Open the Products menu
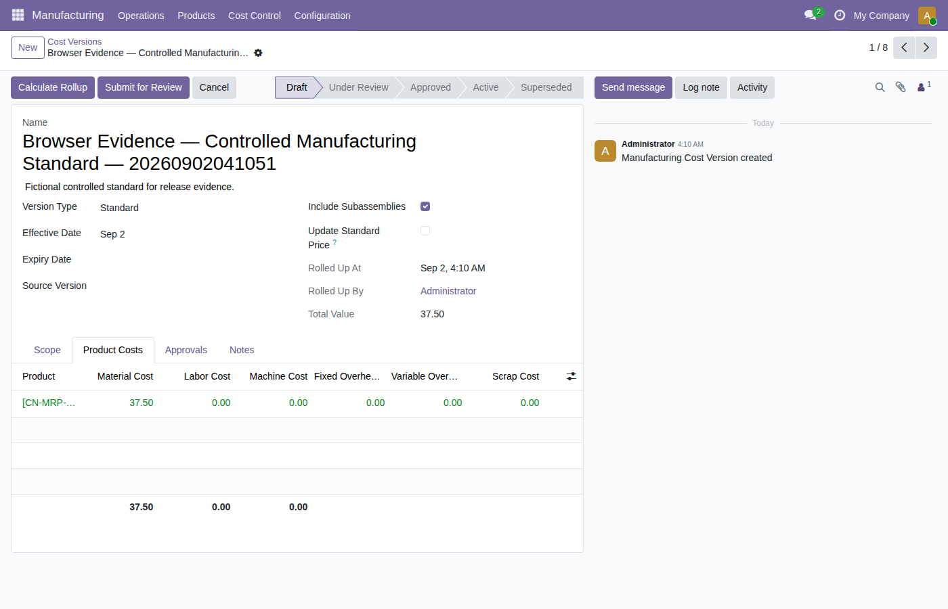Image resolution: width=948 pixels, height=609 pixels. point(196,16)
